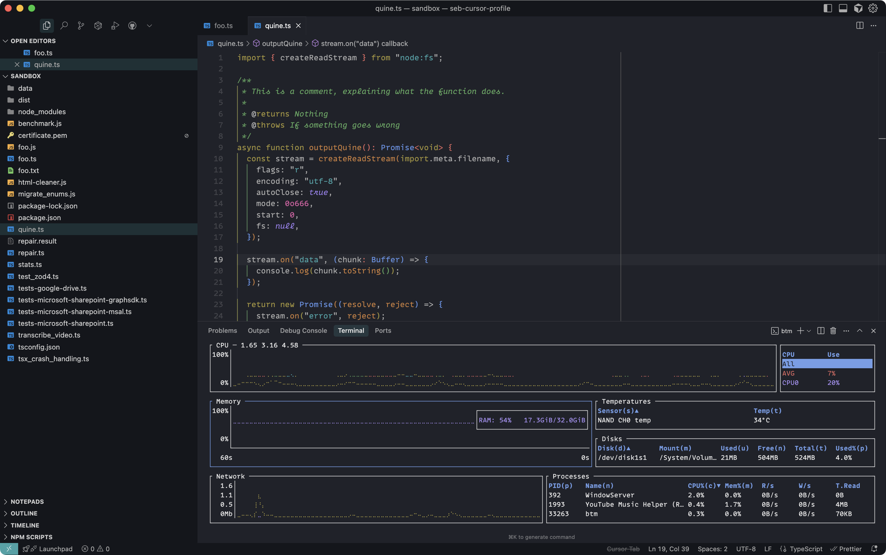
Task: Toggle bottom panel visibility in title bar
Action: point(843,8)
